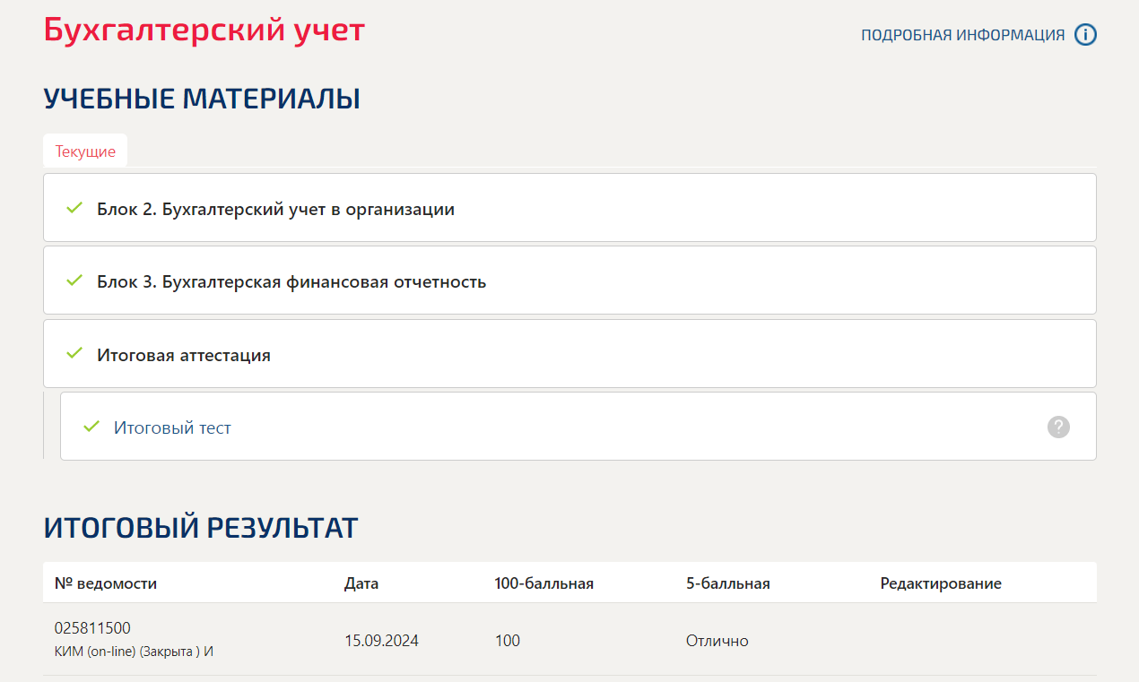1139x682 pixels.
Task: Click the Дата column header
Action: pyautogui.click(x=361, y=583)
